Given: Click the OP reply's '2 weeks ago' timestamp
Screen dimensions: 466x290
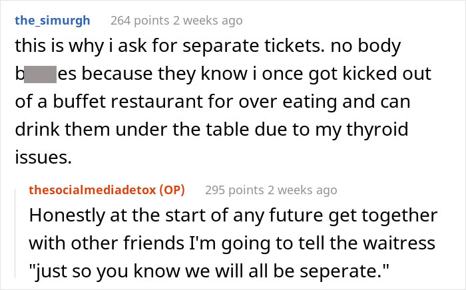Looking at the screenshot, I should pos(303,190).
